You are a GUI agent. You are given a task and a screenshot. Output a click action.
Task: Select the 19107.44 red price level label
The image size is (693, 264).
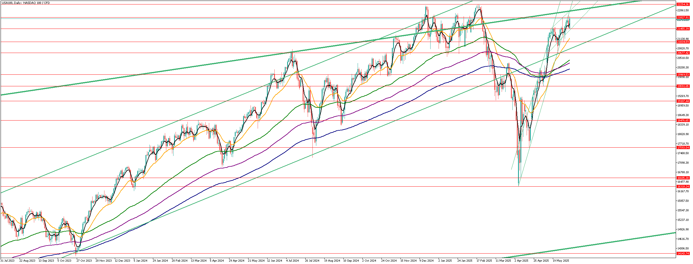coord(683,101)
